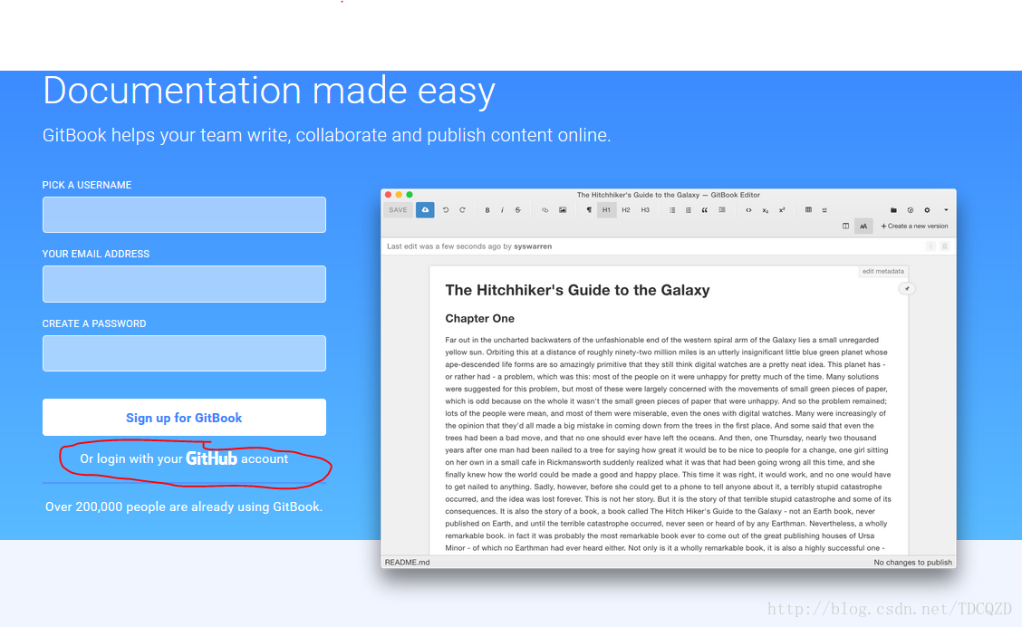
Task: Apply subscript with the x₂ icon
Action: pos(766,210)
